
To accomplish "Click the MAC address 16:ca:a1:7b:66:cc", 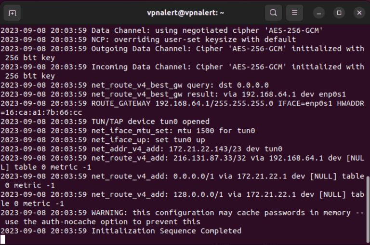I will pyautogui.click(x=43, y=112).
